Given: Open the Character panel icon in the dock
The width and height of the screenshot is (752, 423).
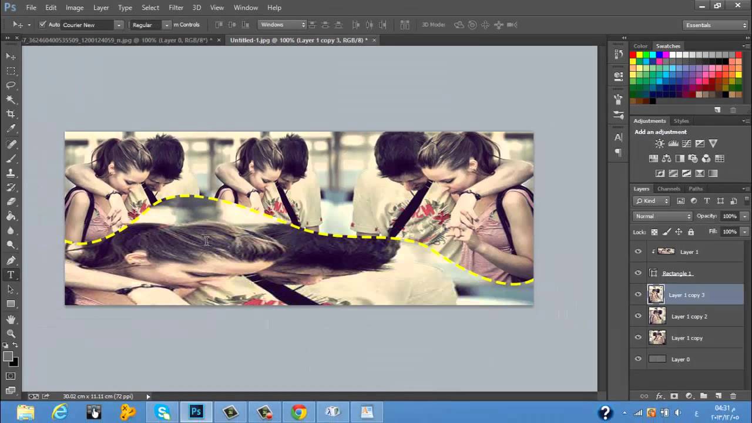Looking at the screenshot, I should [618, 137].
